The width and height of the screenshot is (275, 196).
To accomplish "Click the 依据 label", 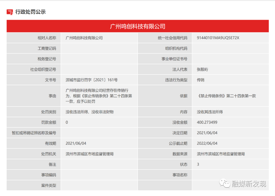I will click(183, 96).
